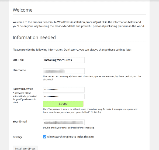
Task: Select the first password field
Action: tap(64, 90)
